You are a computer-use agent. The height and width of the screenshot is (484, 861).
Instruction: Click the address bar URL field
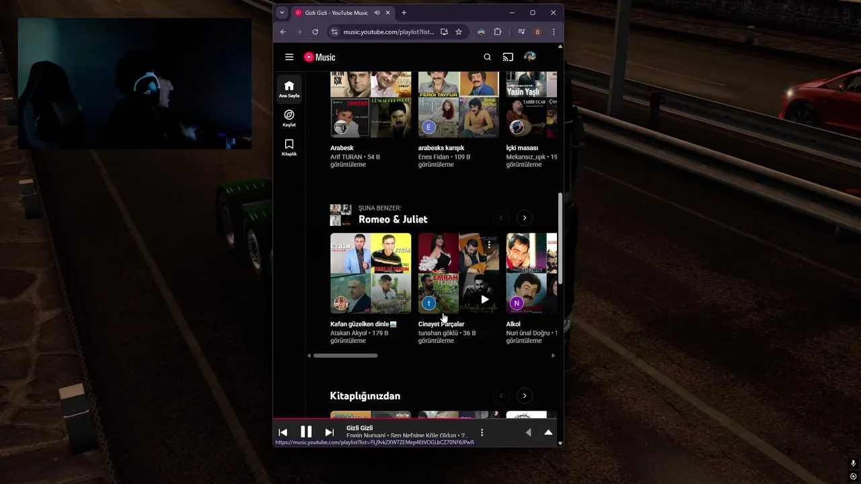(389, 32)
